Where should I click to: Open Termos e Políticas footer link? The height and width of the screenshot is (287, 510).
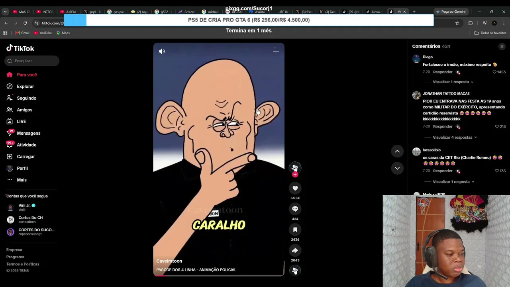(23, 264)
